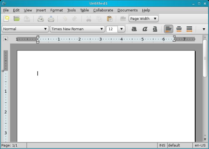Undo the last action
The image size is (209, 149).
tap(65, 19)
